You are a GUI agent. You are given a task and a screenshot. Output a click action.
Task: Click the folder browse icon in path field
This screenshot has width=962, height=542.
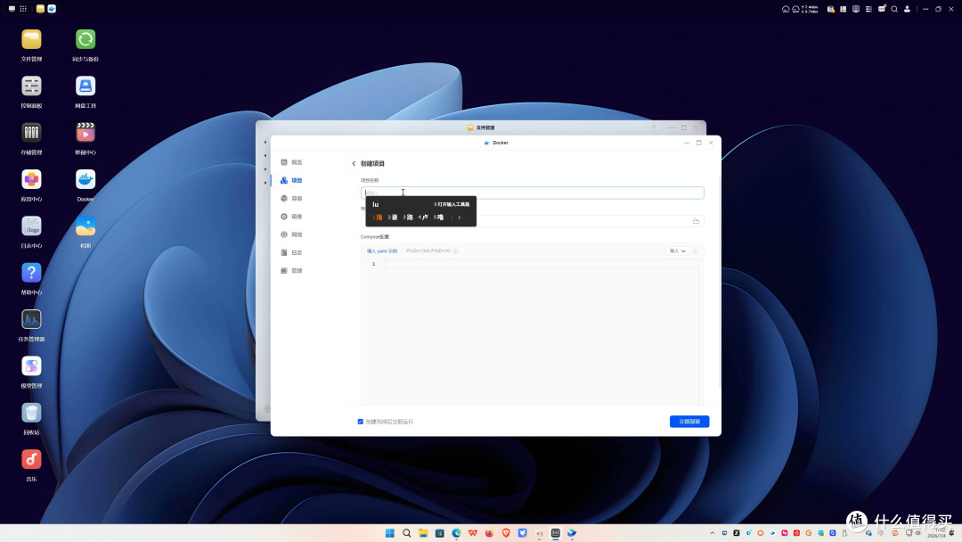pyautogui.click(x=696, y=221)
